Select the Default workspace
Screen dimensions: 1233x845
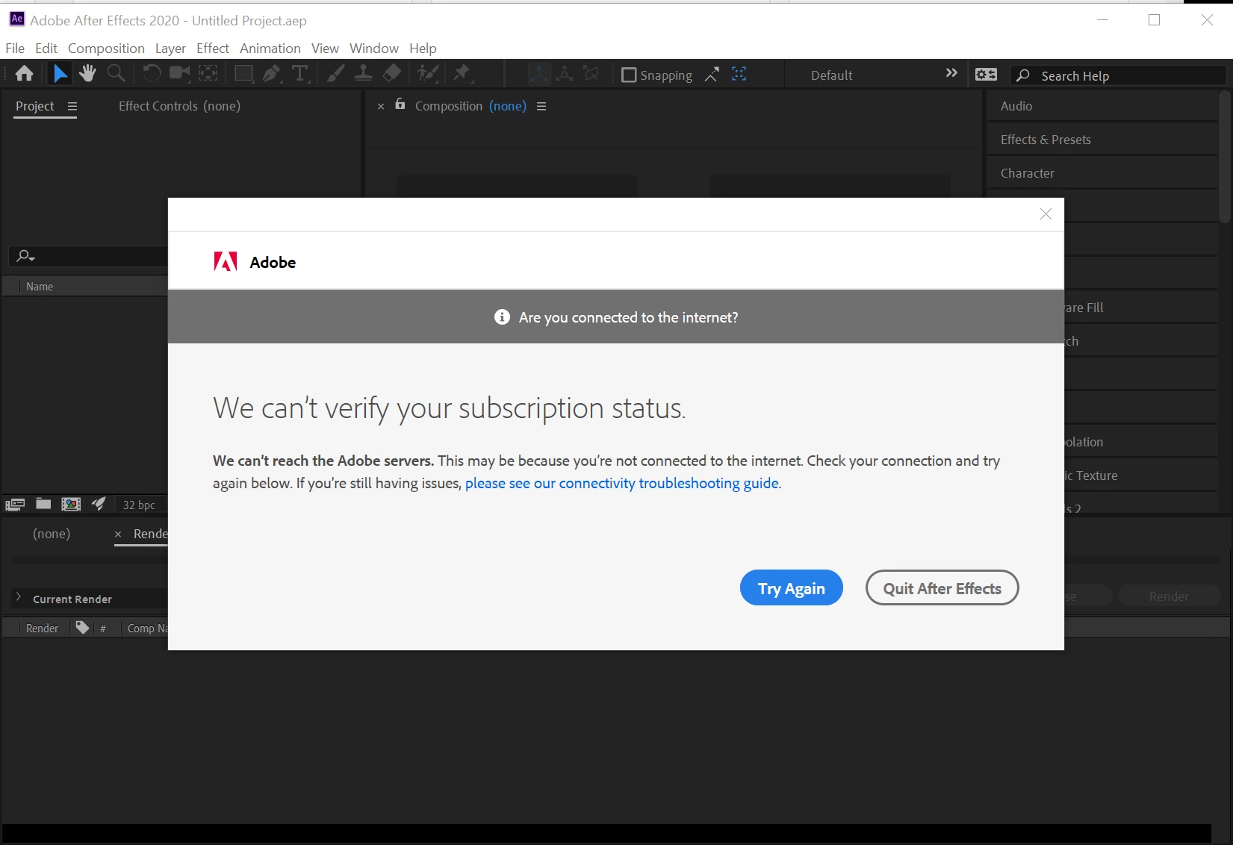pyautogui.click(x=831, y=75)
